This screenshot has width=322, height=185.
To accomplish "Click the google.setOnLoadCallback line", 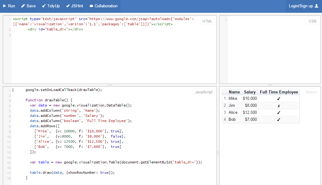I will [x=64, y=90].
